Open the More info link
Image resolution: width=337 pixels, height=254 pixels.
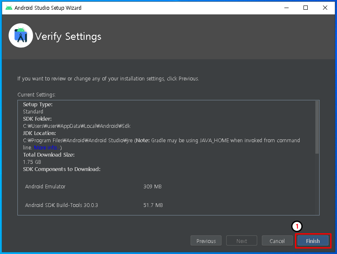click(x=47, y=147)
